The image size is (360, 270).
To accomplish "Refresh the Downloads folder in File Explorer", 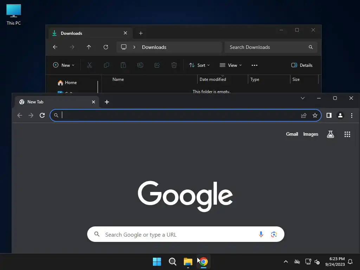I will 106,47.
